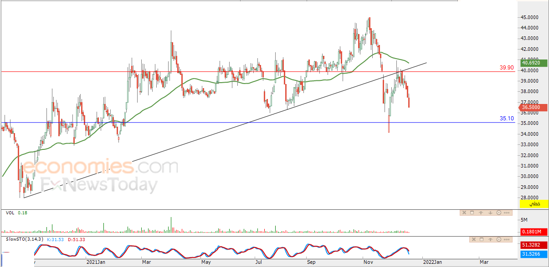Click the 31.5266 stochastic K tag
549x267 pixels.
point(534,253)
